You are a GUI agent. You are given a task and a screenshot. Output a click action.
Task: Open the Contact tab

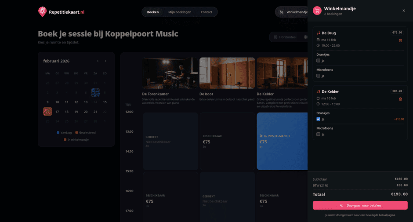pos(206,12)
